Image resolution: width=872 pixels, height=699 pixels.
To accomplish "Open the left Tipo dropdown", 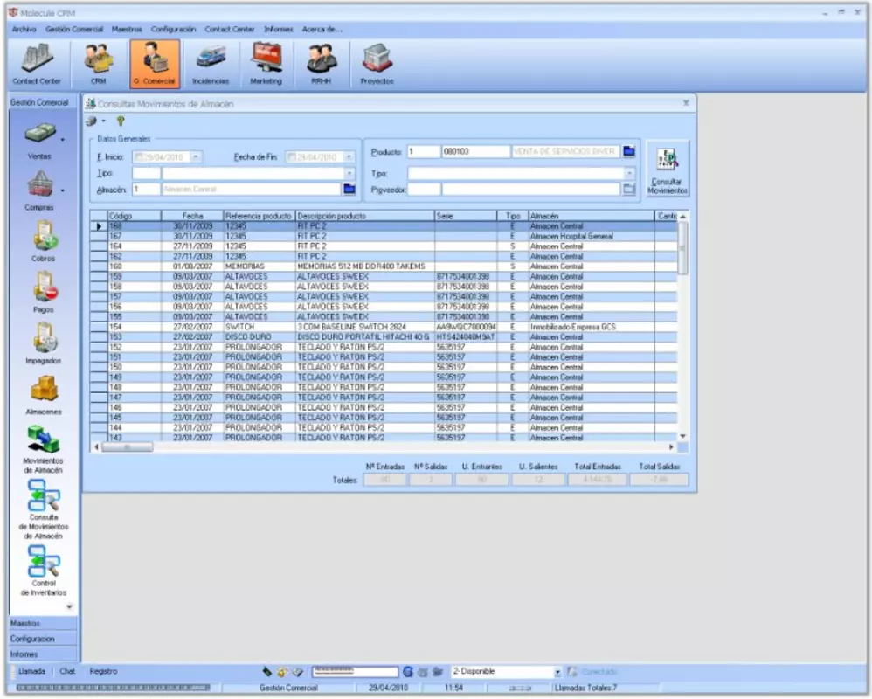I will [349, 174].
